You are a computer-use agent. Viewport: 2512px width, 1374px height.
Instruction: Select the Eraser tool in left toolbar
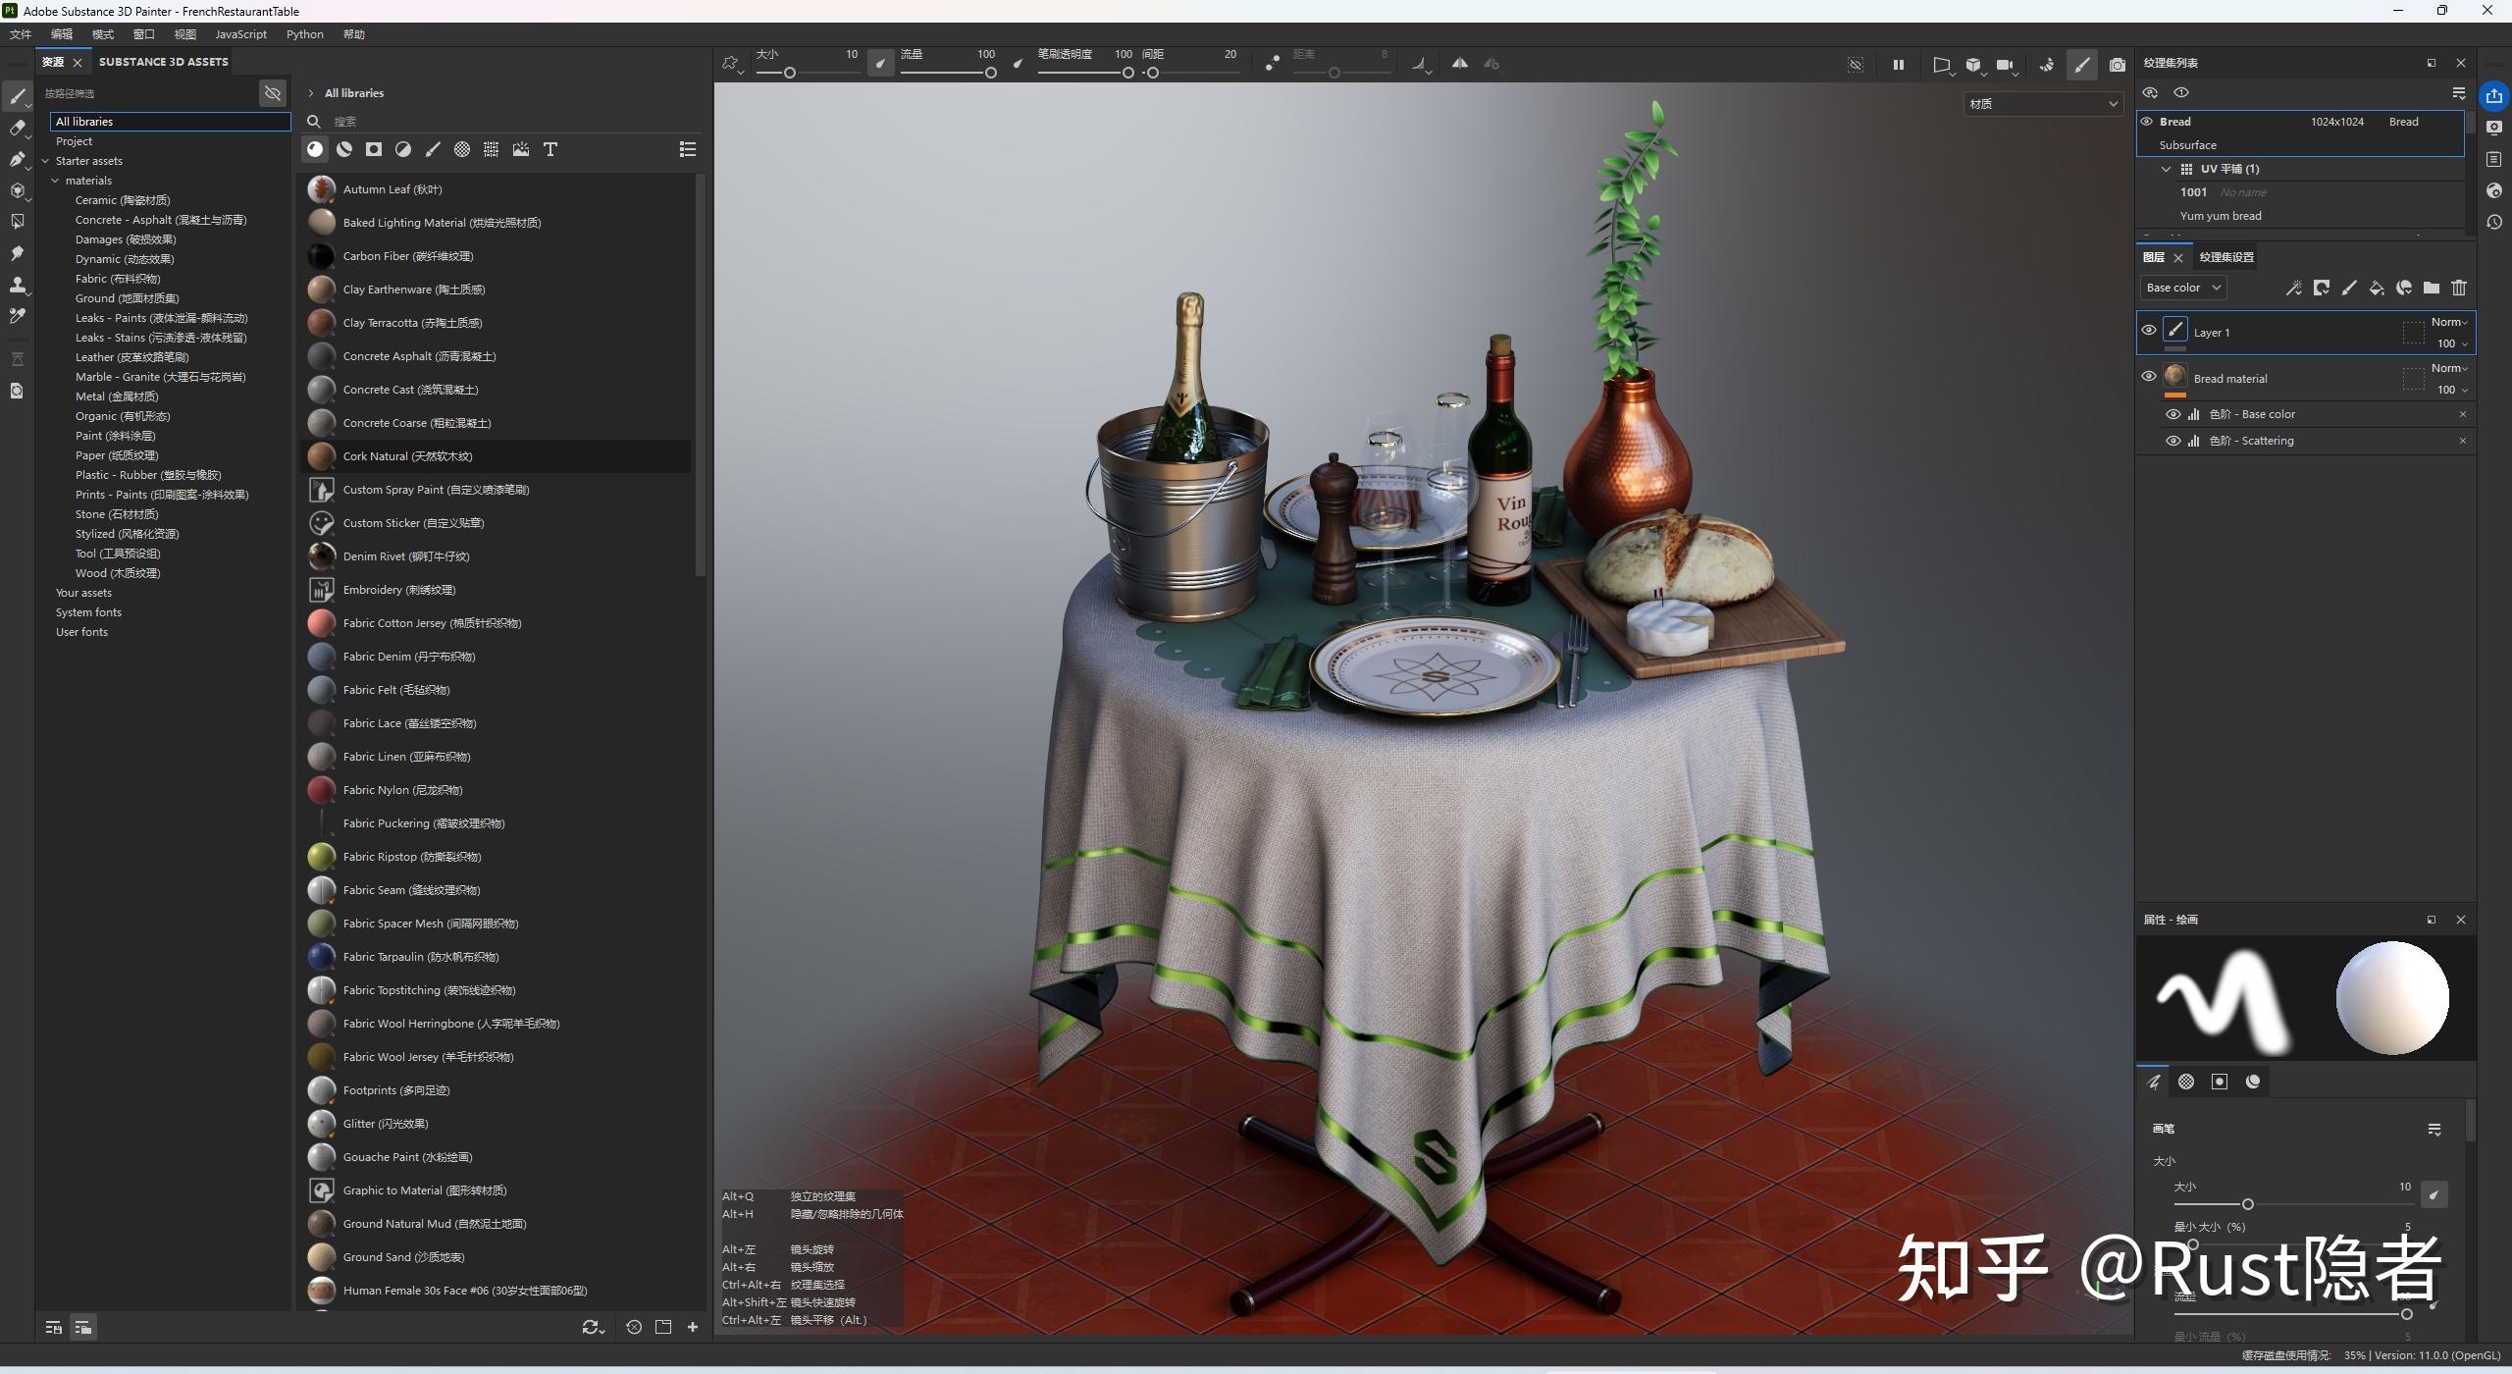(x=17, y=128)
